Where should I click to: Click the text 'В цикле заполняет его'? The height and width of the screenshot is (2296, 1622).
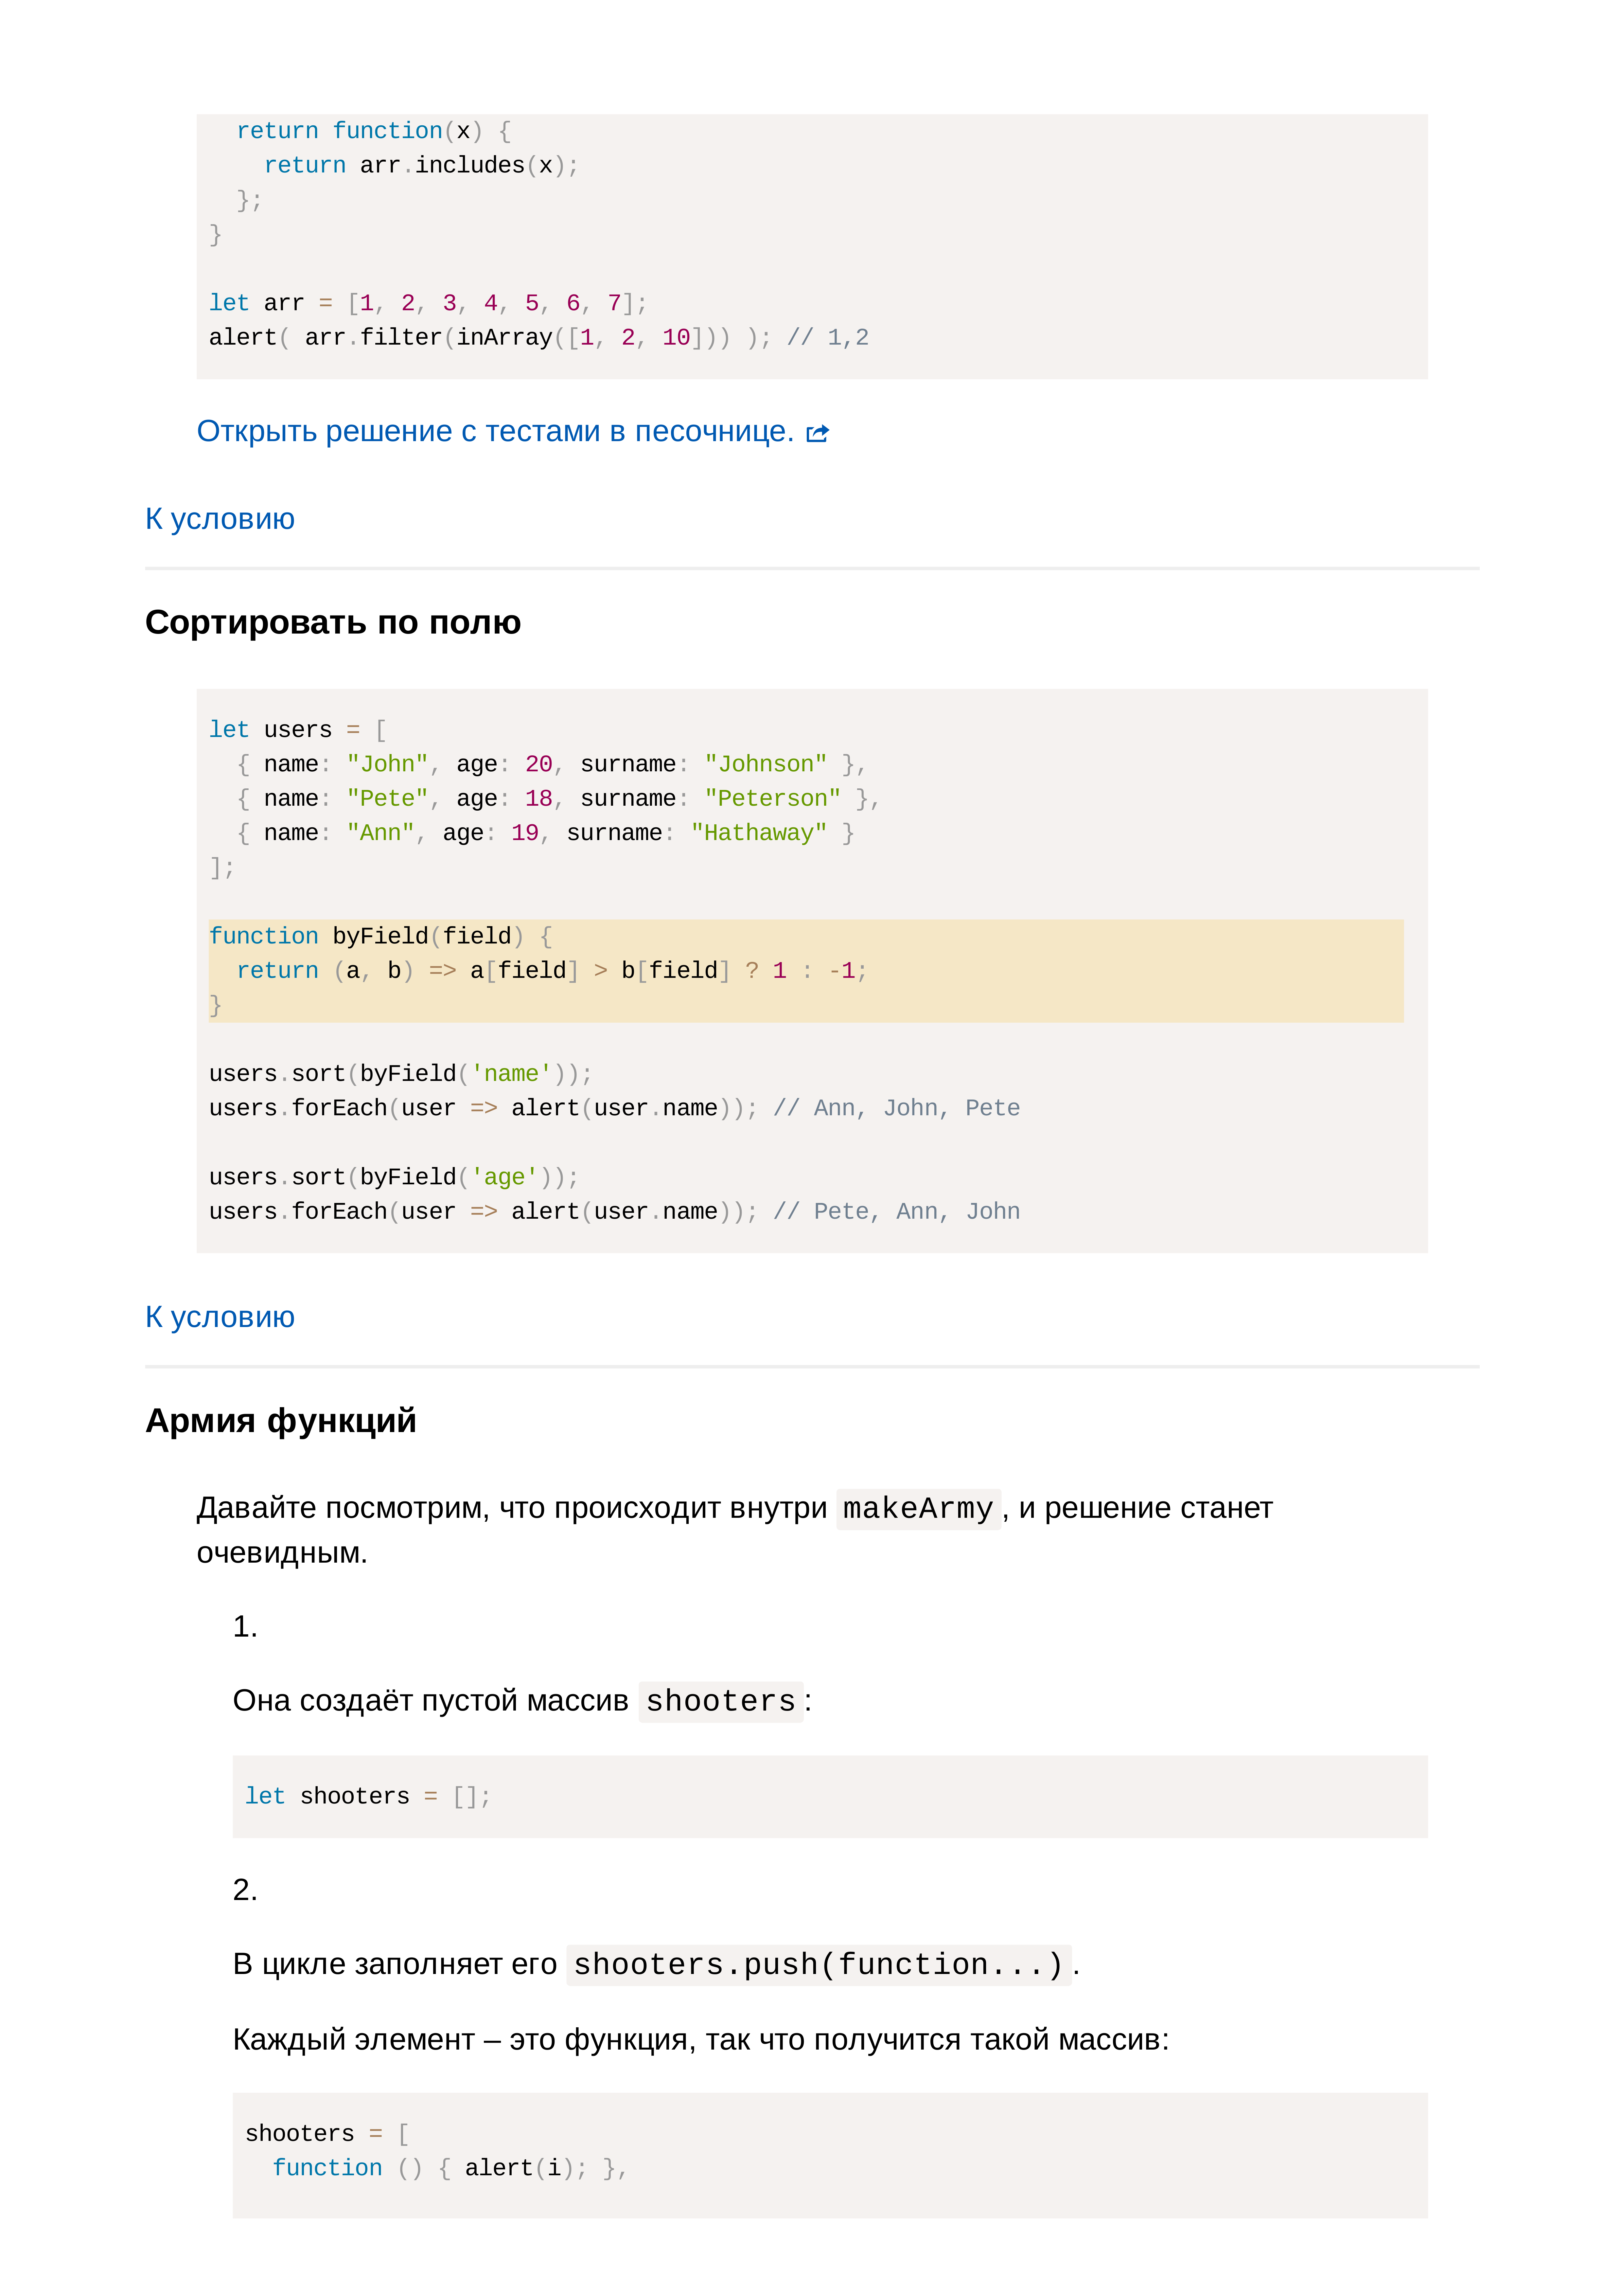click(395, 1965)
